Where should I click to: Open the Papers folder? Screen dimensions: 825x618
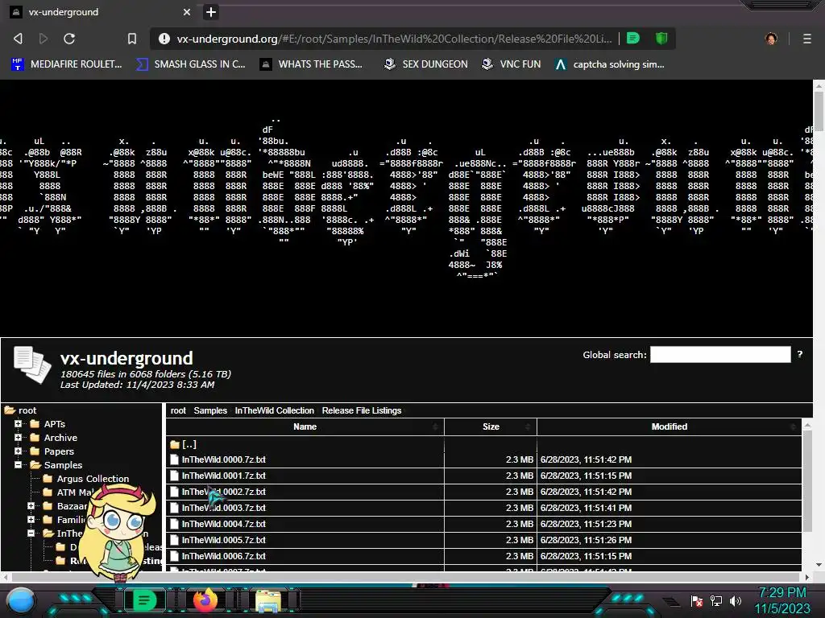tap(59, 451)
